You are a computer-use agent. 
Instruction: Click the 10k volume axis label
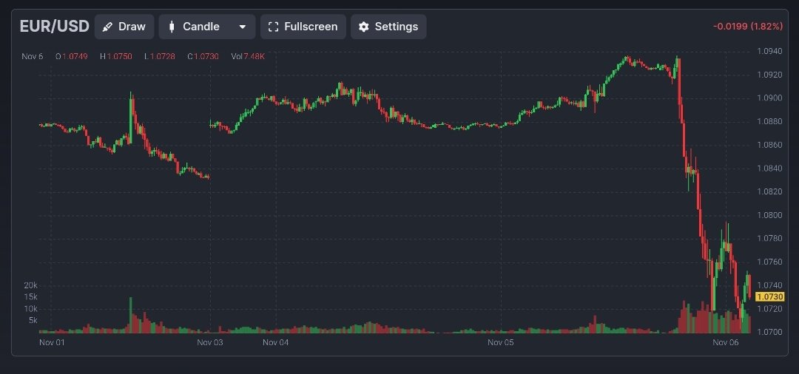point(30,309)
